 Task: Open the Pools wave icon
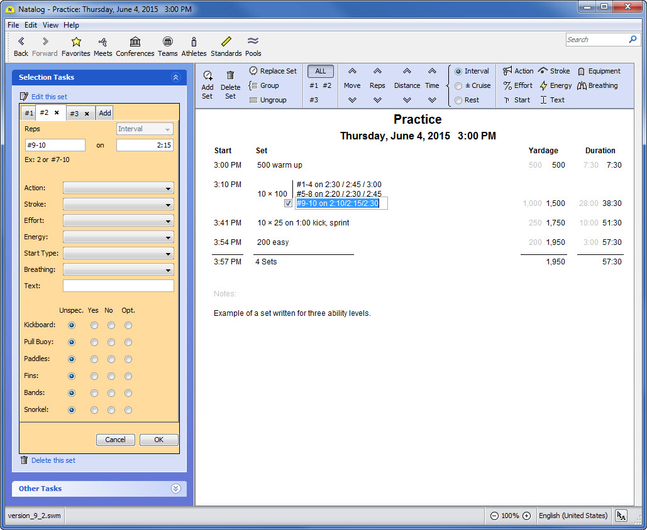(253, 42)
